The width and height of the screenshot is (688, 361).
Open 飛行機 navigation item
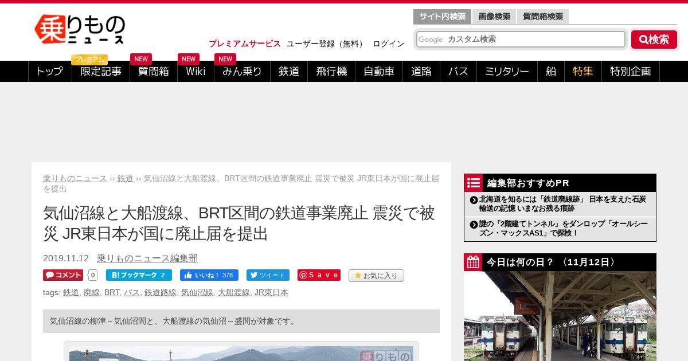click(x=331, y=72)
